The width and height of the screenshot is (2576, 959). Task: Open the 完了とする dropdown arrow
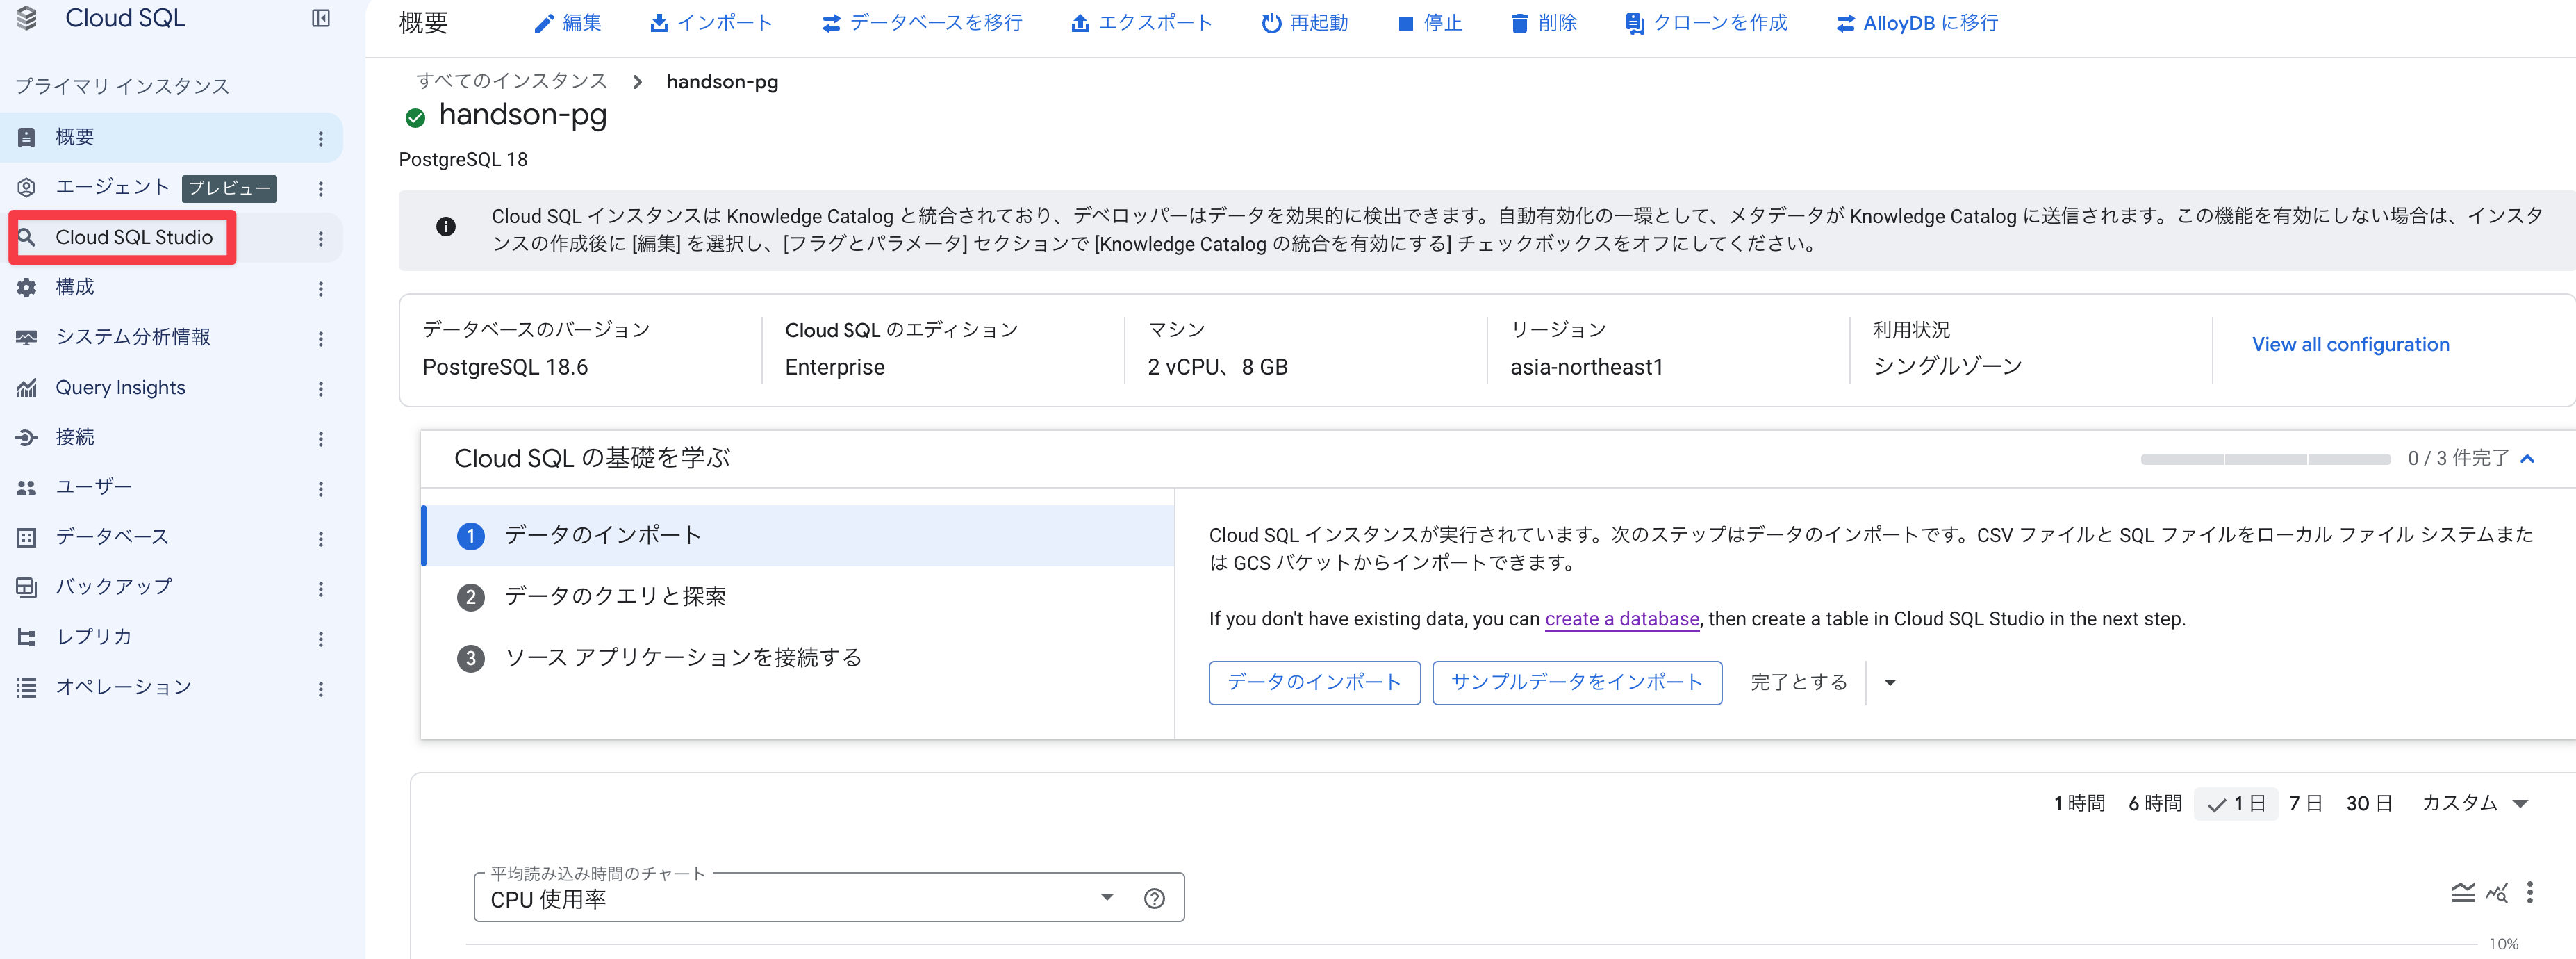click(1890, 683)
